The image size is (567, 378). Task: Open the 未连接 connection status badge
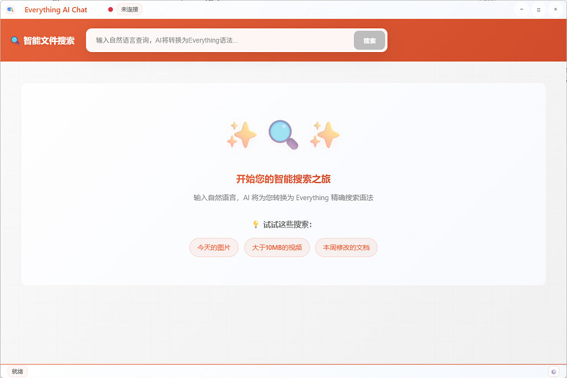tap(130, 9)
